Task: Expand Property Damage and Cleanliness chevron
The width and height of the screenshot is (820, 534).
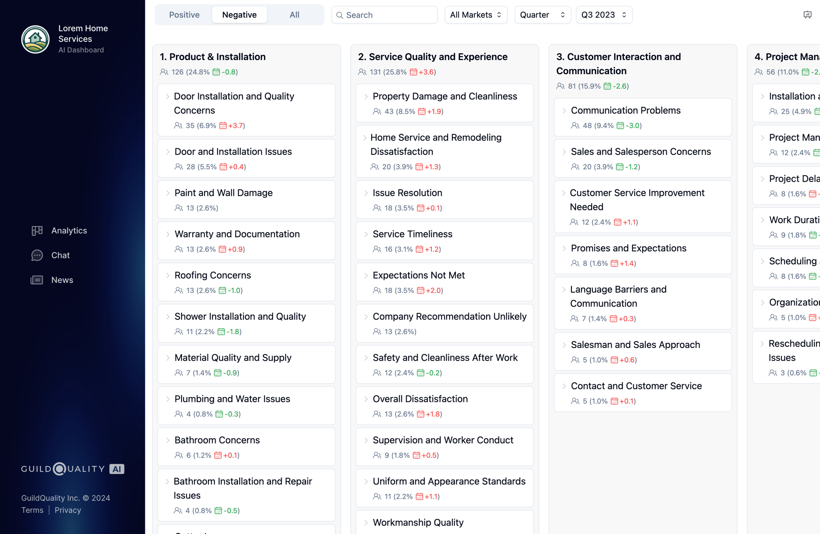Action: click(x=366, y=97)
